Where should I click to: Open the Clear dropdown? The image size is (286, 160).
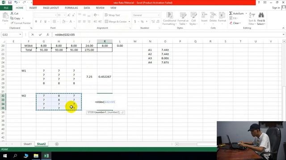point(236,23)
